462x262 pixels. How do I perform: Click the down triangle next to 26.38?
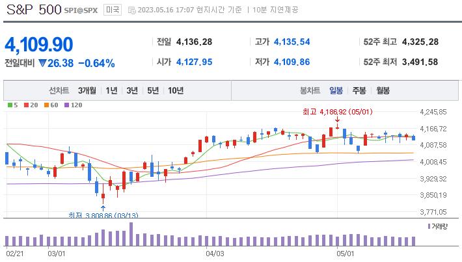(x=43, y=63)
